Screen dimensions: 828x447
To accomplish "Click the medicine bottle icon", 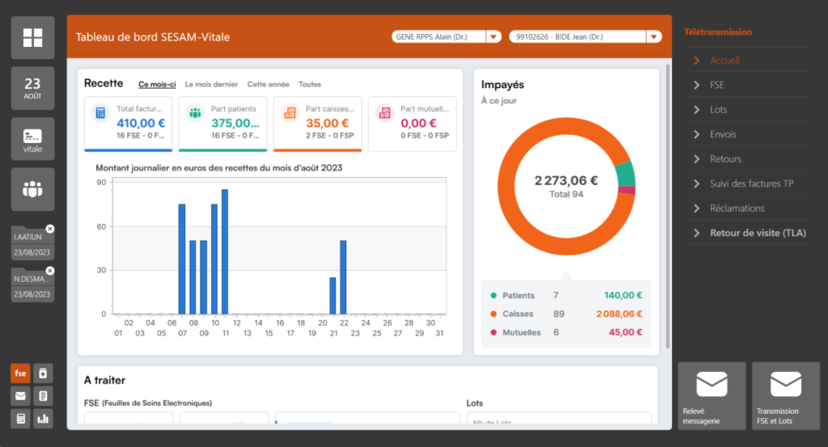I will point(43,373).
